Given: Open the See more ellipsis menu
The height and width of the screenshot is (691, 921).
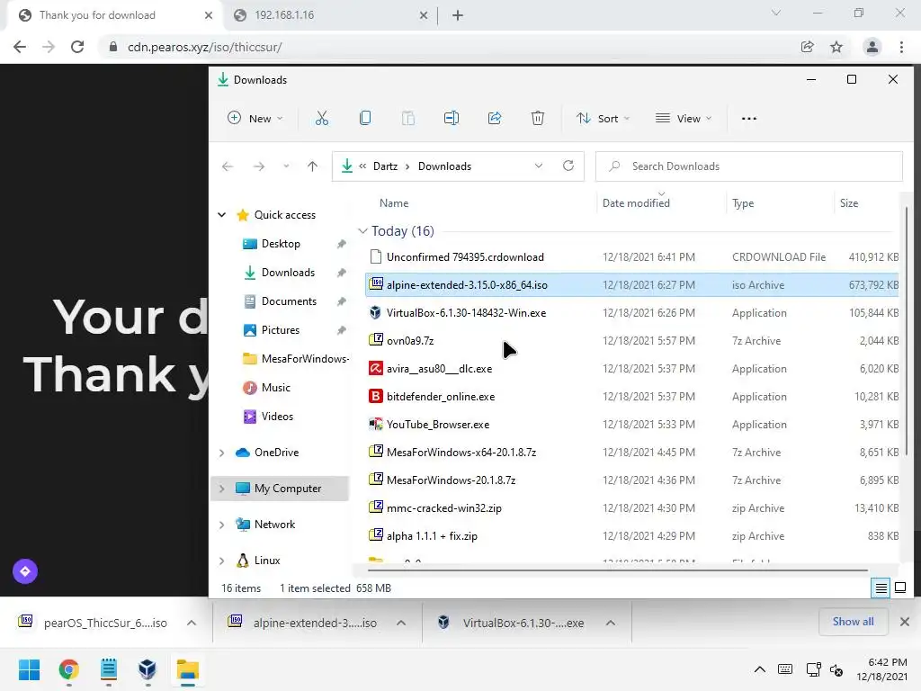Looking at the screenshot, I should pyautogui.click(x=749, y=118).
